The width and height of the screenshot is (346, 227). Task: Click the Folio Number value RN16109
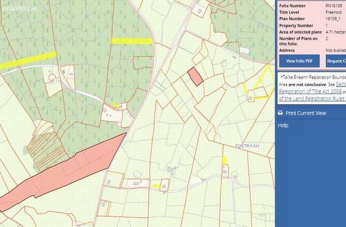click(334, 6)
